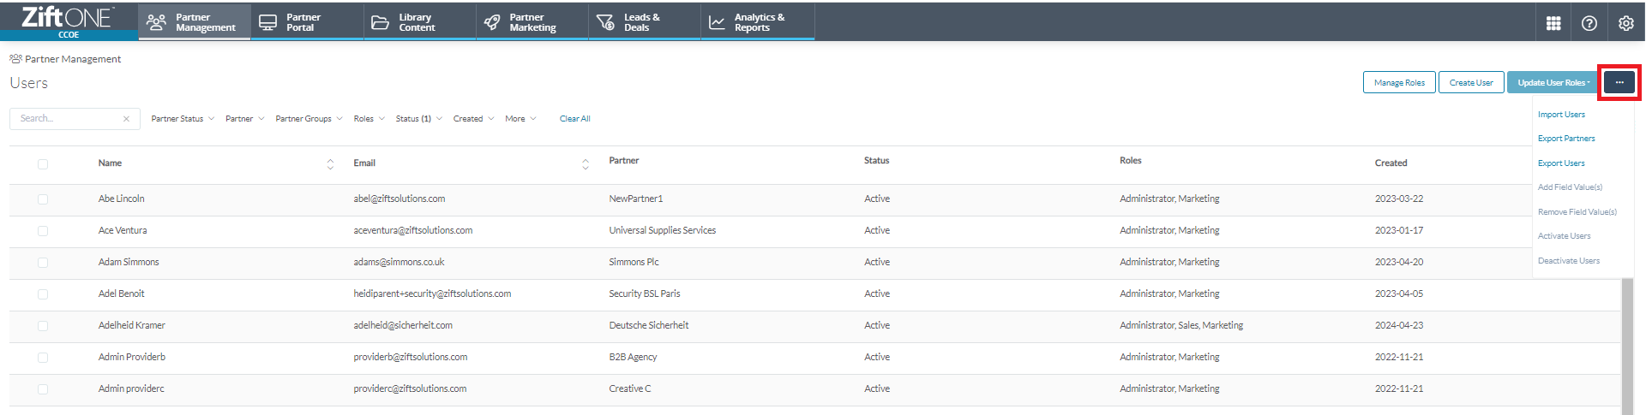Viewport: 1646px width, 415px height.
Task: Expand the Partner Status filter
Action: 183,119
